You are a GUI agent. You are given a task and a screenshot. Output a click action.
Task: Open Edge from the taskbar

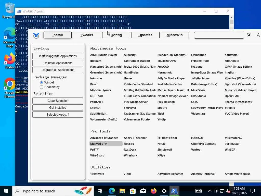[x=112, y=191]
